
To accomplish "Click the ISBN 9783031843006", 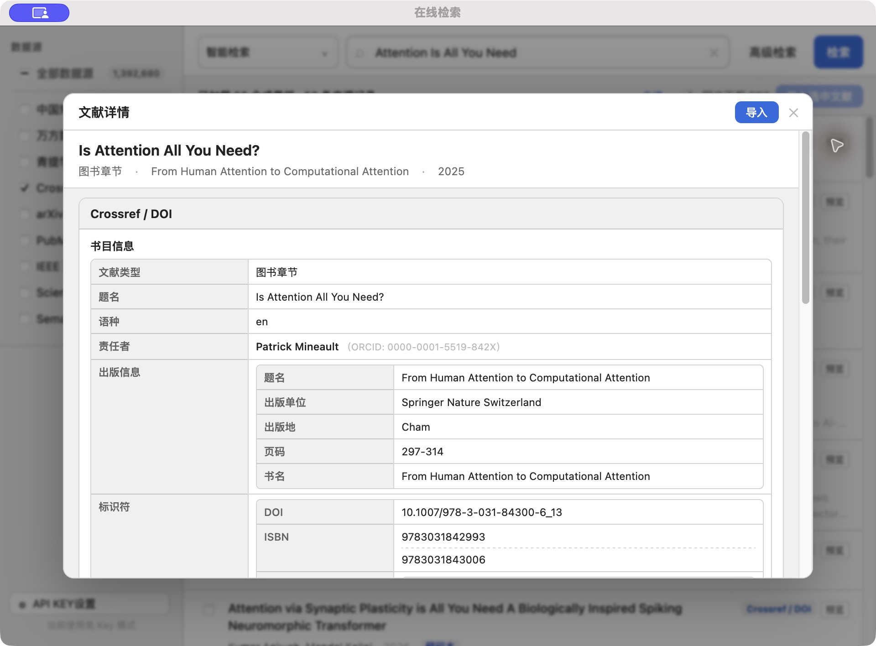I will 443,560.
